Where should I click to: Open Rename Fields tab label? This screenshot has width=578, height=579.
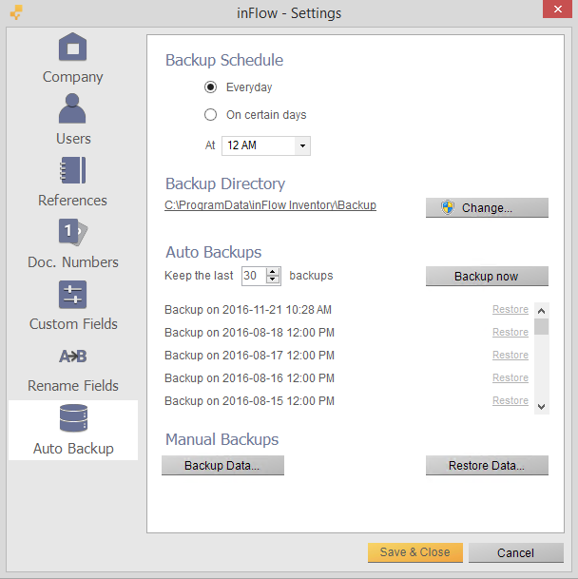pyautogui.click(x=73, y=386)
